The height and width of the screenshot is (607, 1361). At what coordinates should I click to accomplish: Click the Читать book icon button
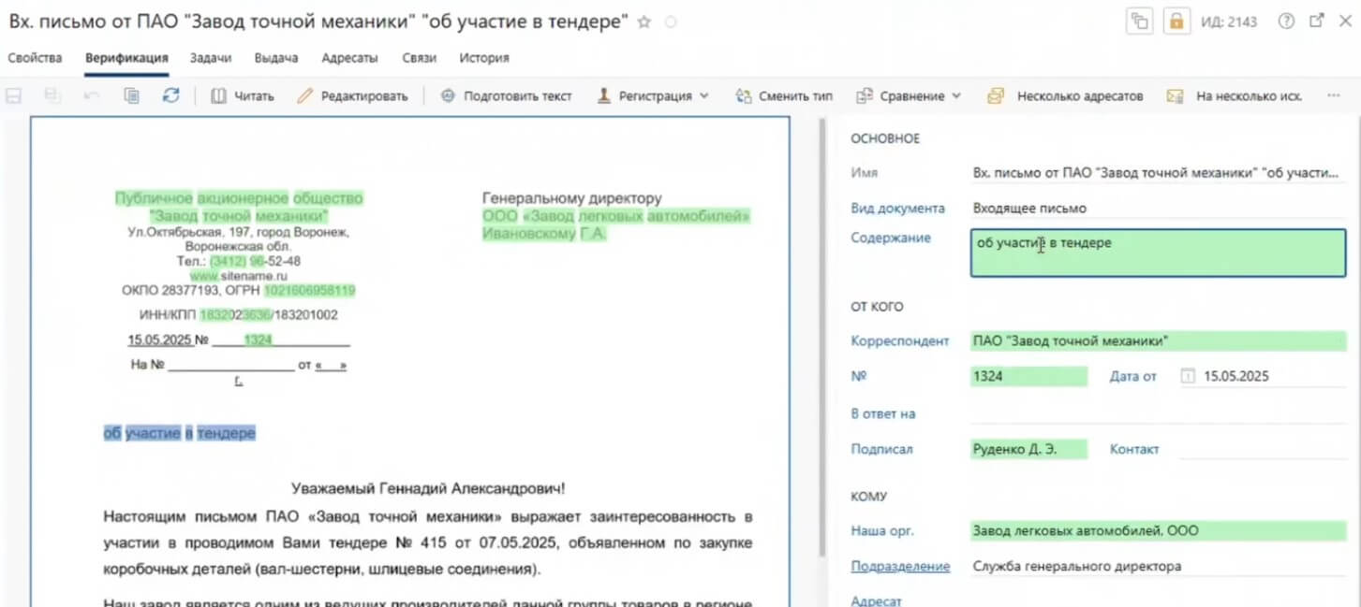242,95
